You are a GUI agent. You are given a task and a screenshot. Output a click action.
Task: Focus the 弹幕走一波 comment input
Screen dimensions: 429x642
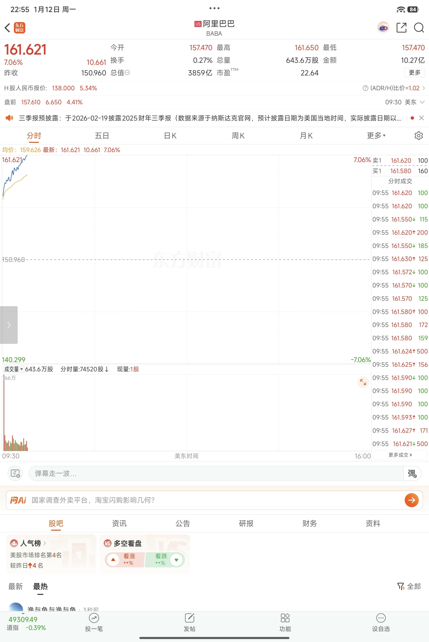point(216,473)
